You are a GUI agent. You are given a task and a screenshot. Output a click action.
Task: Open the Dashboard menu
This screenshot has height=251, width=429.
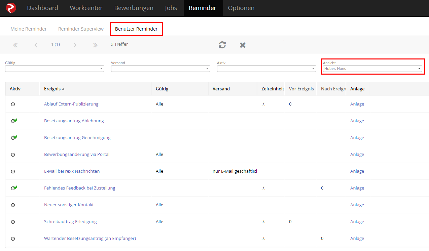pyautogui.click(x=42, y=8)
